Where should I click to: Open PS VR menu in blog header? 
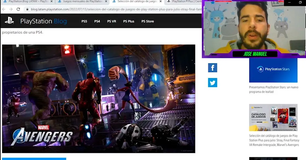click(x=112, y=21)
